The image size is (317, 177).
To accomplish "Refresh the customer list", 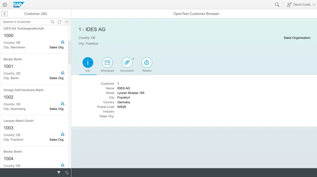I will pyautogui.click(x=59, y=22).
